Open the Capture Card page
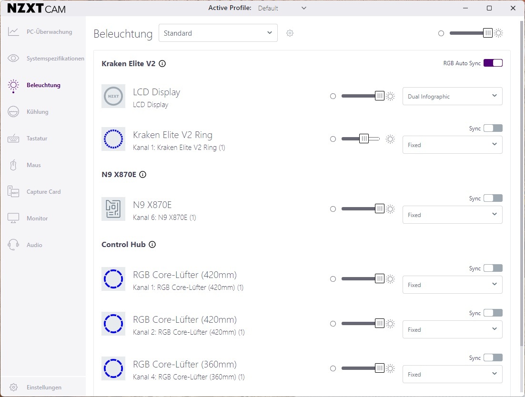The image size is (525, 397). (x=43, y=192)
